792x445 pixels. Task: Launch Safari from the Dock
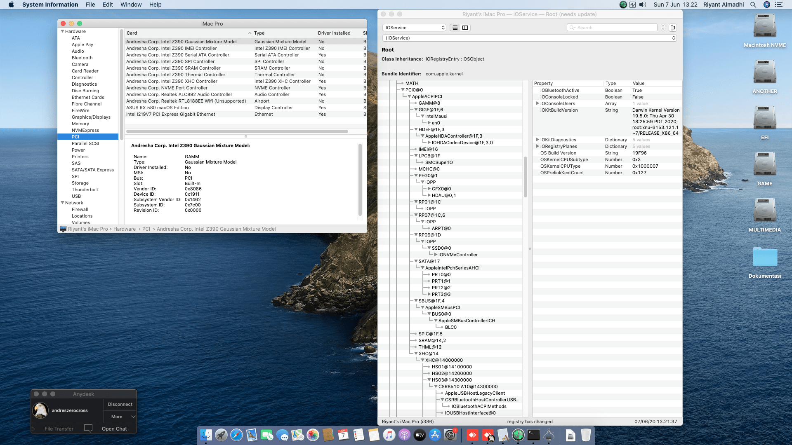(236, 435)
